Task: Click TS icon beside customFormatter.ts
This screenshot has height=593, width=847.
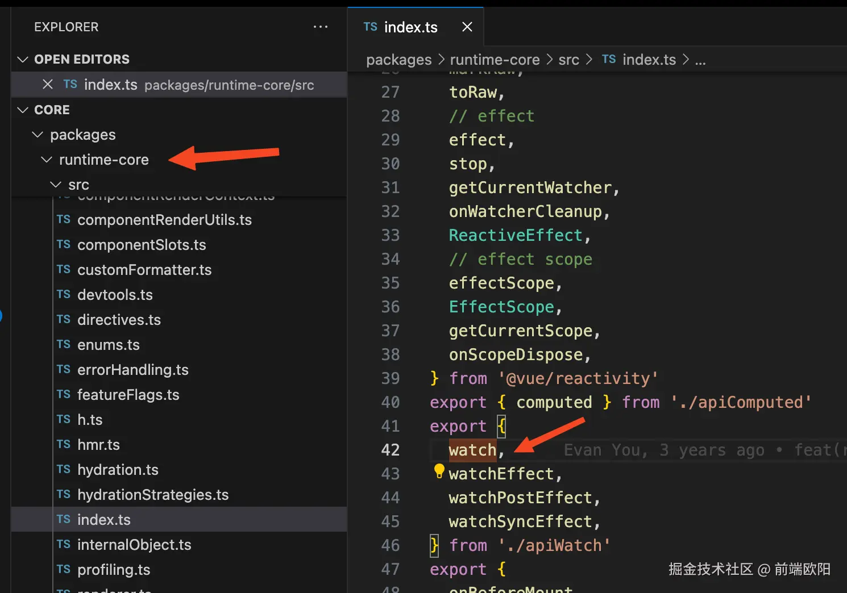Action: (64, 269)
